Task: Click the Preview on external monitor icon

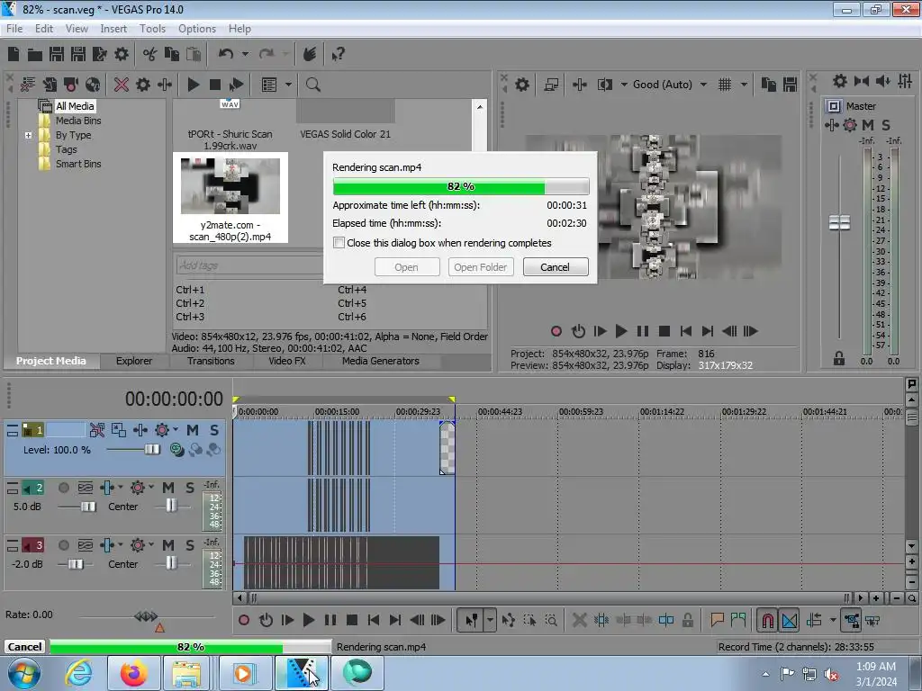Action: pos(551,85)
